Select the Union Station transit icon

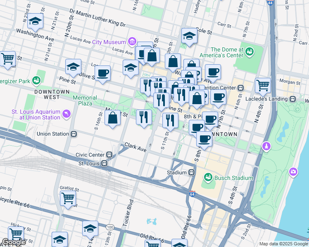(74, 134)
